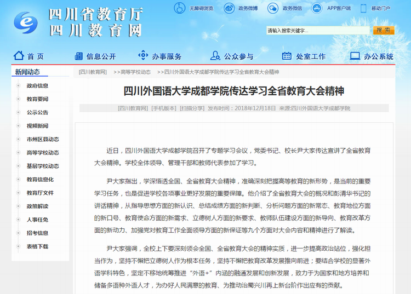411x294 pixels.
Task: Open 政府信息 in the sidebar
Action: pos(37,85)
